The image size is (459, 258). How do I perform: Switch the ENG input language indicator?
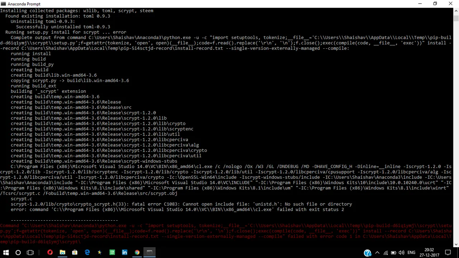point(412,253)
